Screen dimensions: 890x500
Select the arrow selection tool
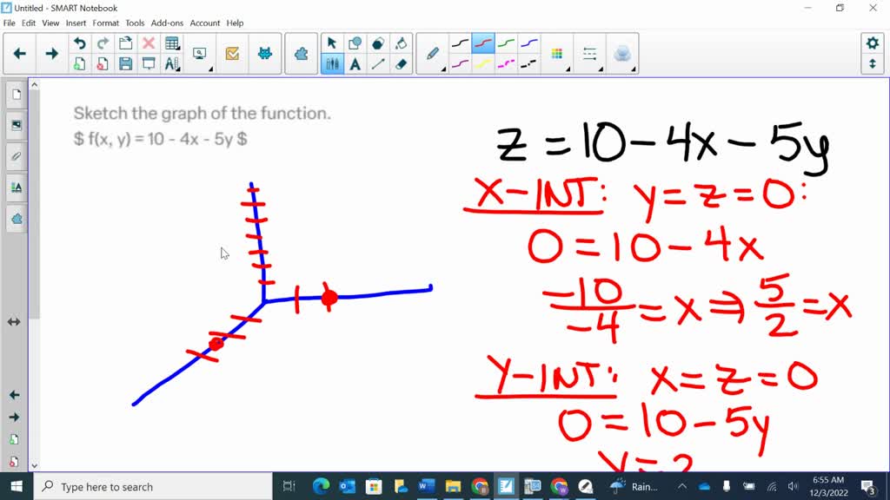pos(331,43)
